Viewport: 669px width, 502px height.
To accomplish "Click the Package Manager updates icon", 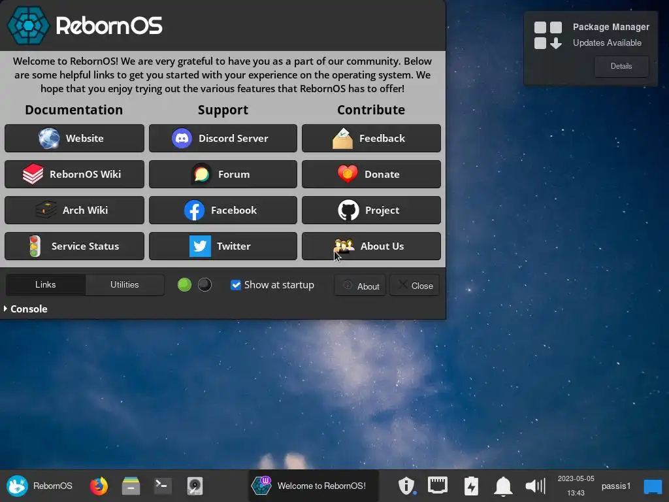I will pyautogui.click(x=548, y=35).
